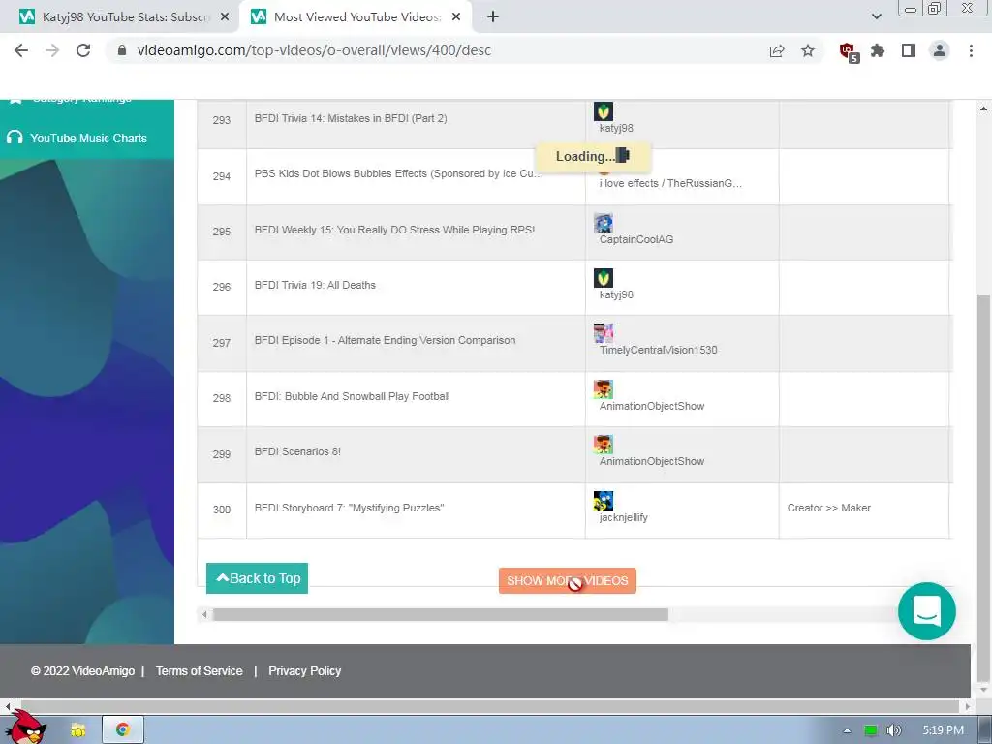Bookmark this page with the star icon

pos(808,50)
